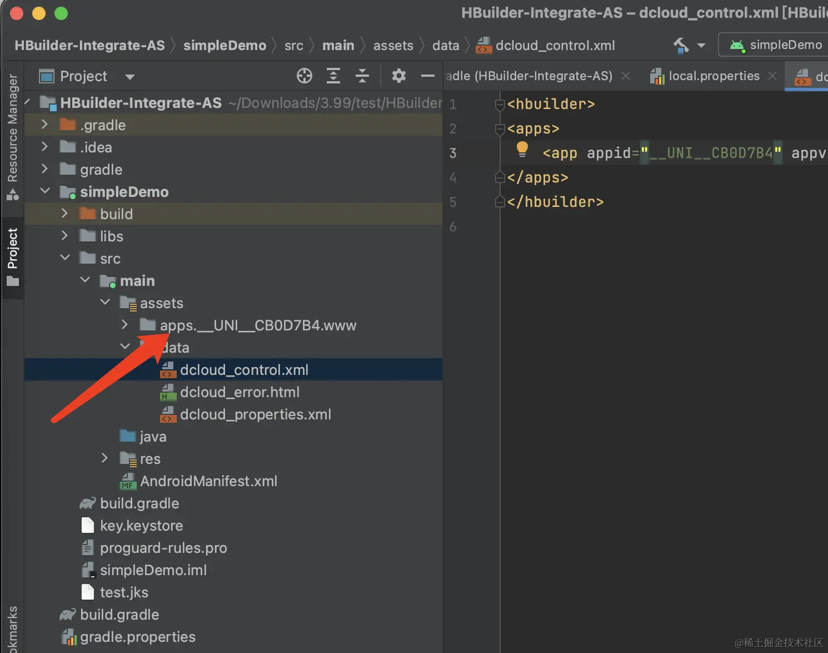Viewport: 828px width, 653px height.
Task: Open the Project panel gear settings
Action: click(399, 76)
